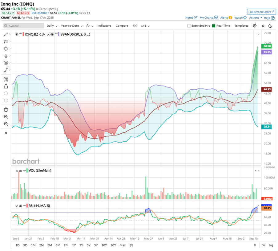Open the Fibonacci and text annotation tools
The height and width of the screenshot is (251, 278).
click(x=6, y=41)
